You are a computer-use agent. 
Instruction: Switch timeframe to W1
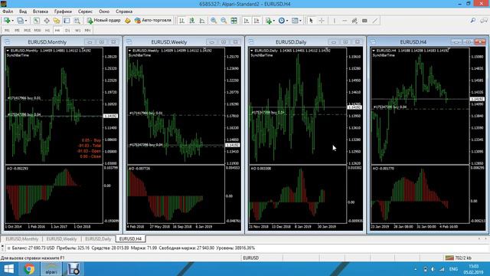tap(78, 31)
